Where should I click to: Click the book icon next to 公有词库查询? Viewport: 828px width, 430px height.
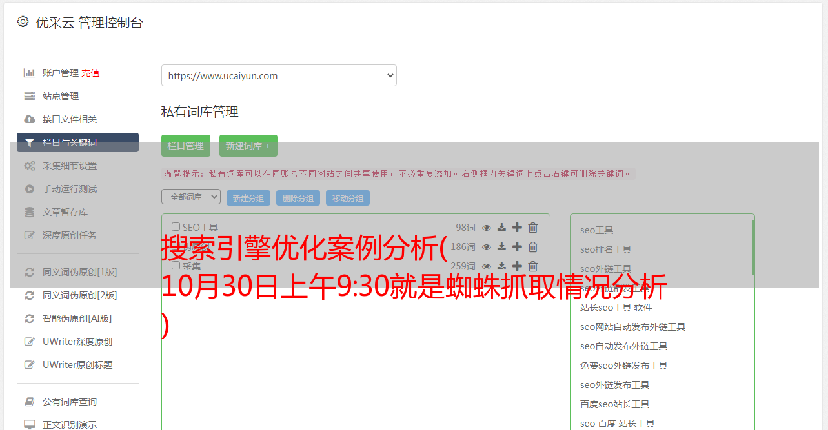click(30, 402)
